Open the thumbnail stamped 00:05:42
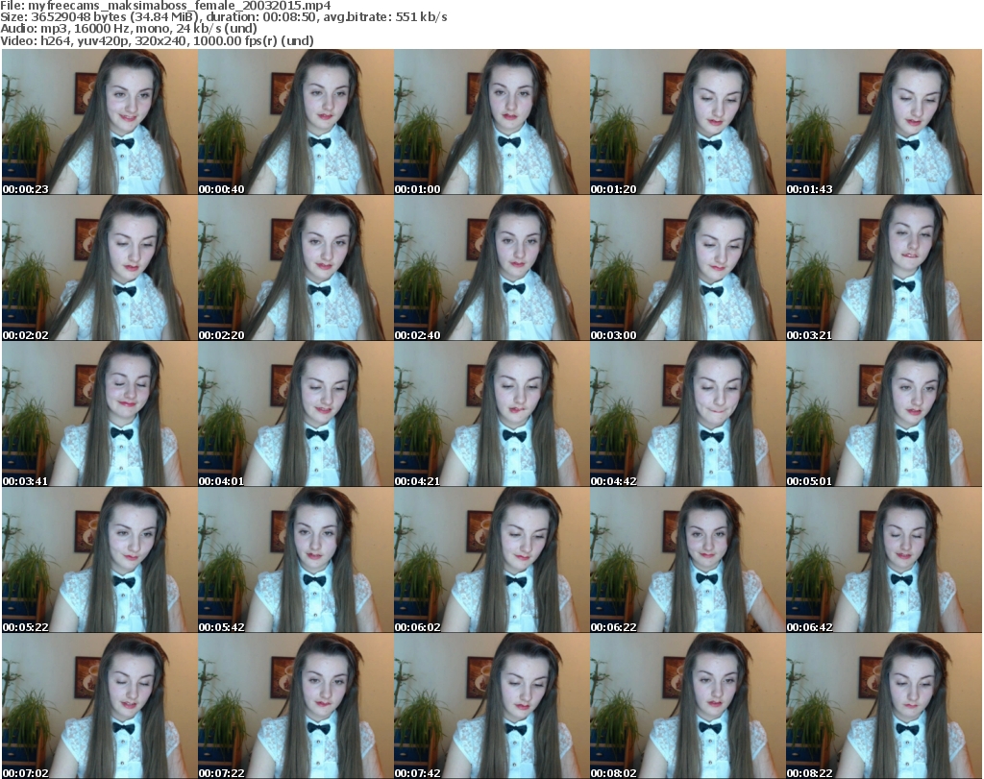984x779 pixels. pyautogui.click(x=296, y=560)
